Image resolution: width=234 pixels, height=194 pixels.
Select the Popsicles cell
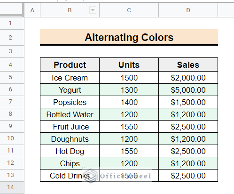pyautogui.click(x=70, y=102)
